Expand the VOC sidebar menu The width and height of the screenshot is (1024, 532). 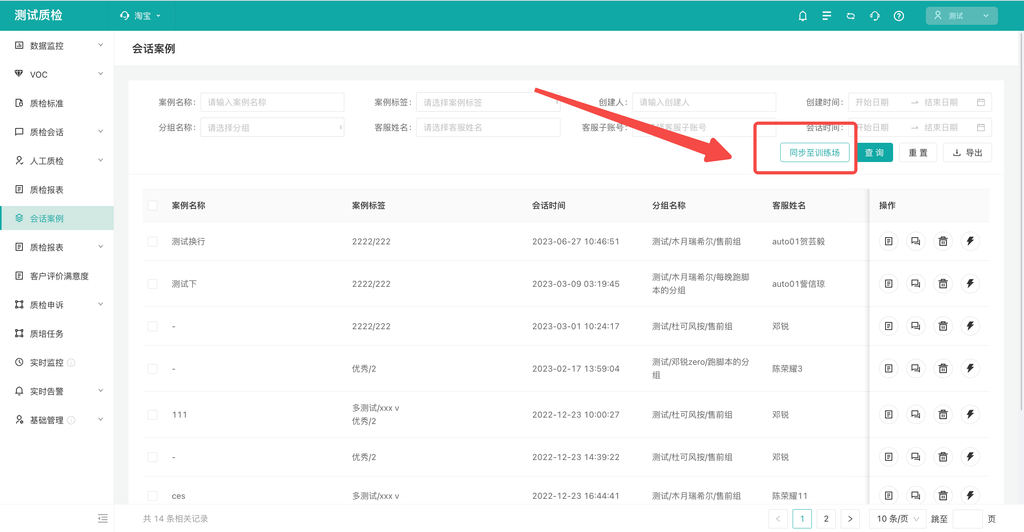pos(58,74)
